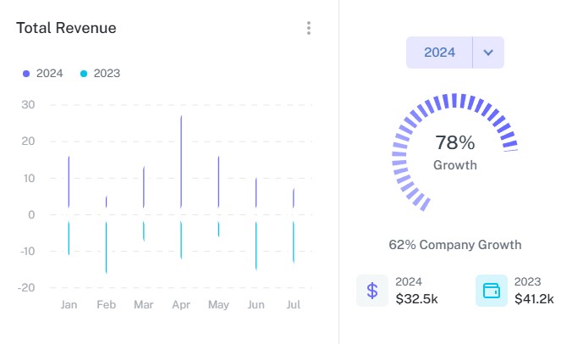Click the June 2023 cyan bar
The width and height of the screenshot is (572, 344).
(x=256, y=246)
